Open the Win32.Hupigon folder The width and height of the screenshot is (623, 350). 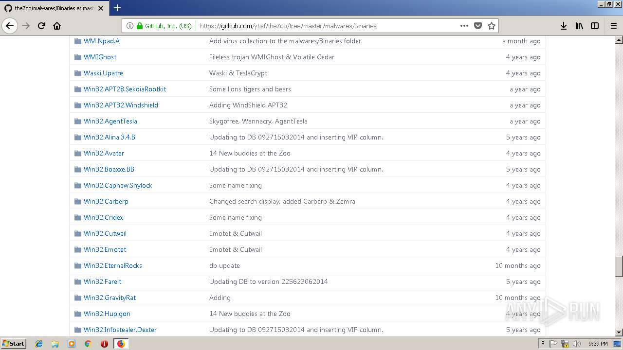[x=107, y=314]
